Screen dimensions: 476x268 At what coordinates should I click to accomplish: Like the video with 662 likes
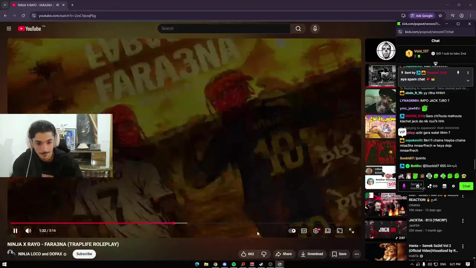pyautogui.click(x=248, y=254)
